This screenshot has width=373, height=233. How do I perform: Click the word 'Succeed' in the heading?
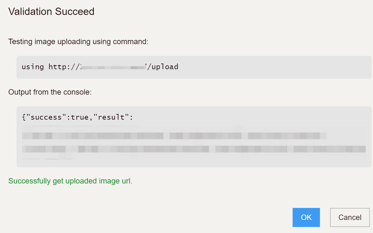coord(74,11)
